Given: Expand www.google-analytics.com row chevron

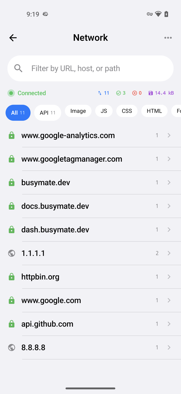Looking at the screenshot, I should (169, 135).
